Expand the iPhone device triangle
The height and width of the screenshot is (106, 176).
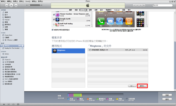coord(1,46)
